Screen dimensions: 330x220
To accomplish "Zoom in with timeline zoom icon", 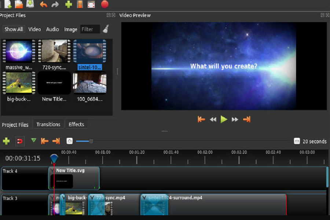I will click(x=69, y=141).
